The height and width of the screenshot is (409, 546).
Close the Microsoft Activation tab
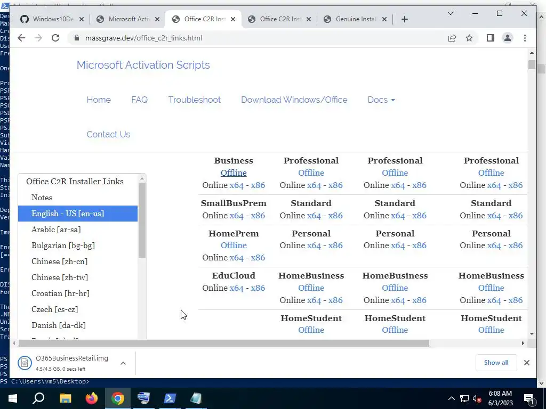(x=157, y=19)
